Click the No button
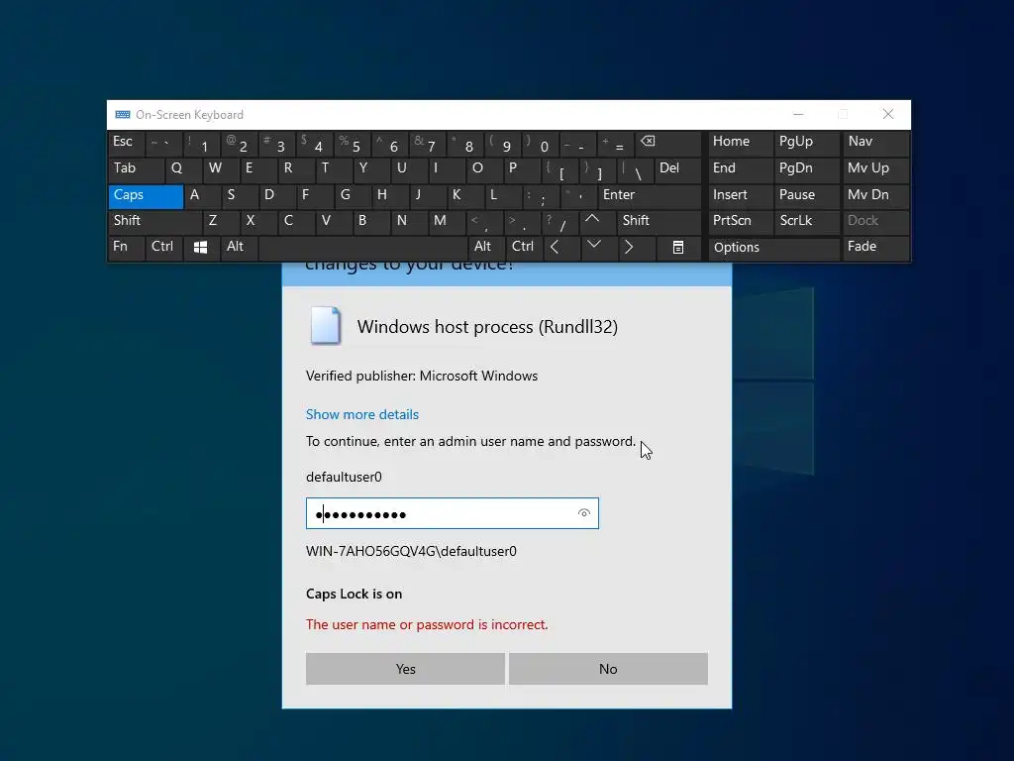Viewport: 1014px width, 761px height. coord(608,669)
